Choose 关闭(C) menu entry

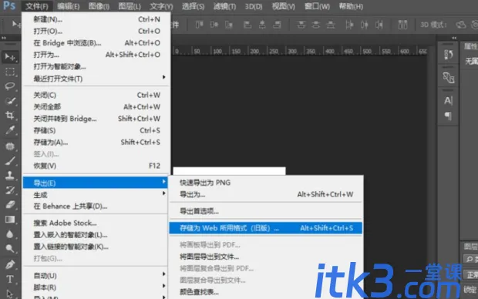click(96, 95)
